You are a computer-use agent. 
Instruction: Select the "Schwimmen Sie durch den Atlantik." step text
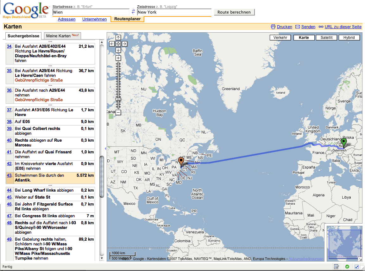click(39, 178)
